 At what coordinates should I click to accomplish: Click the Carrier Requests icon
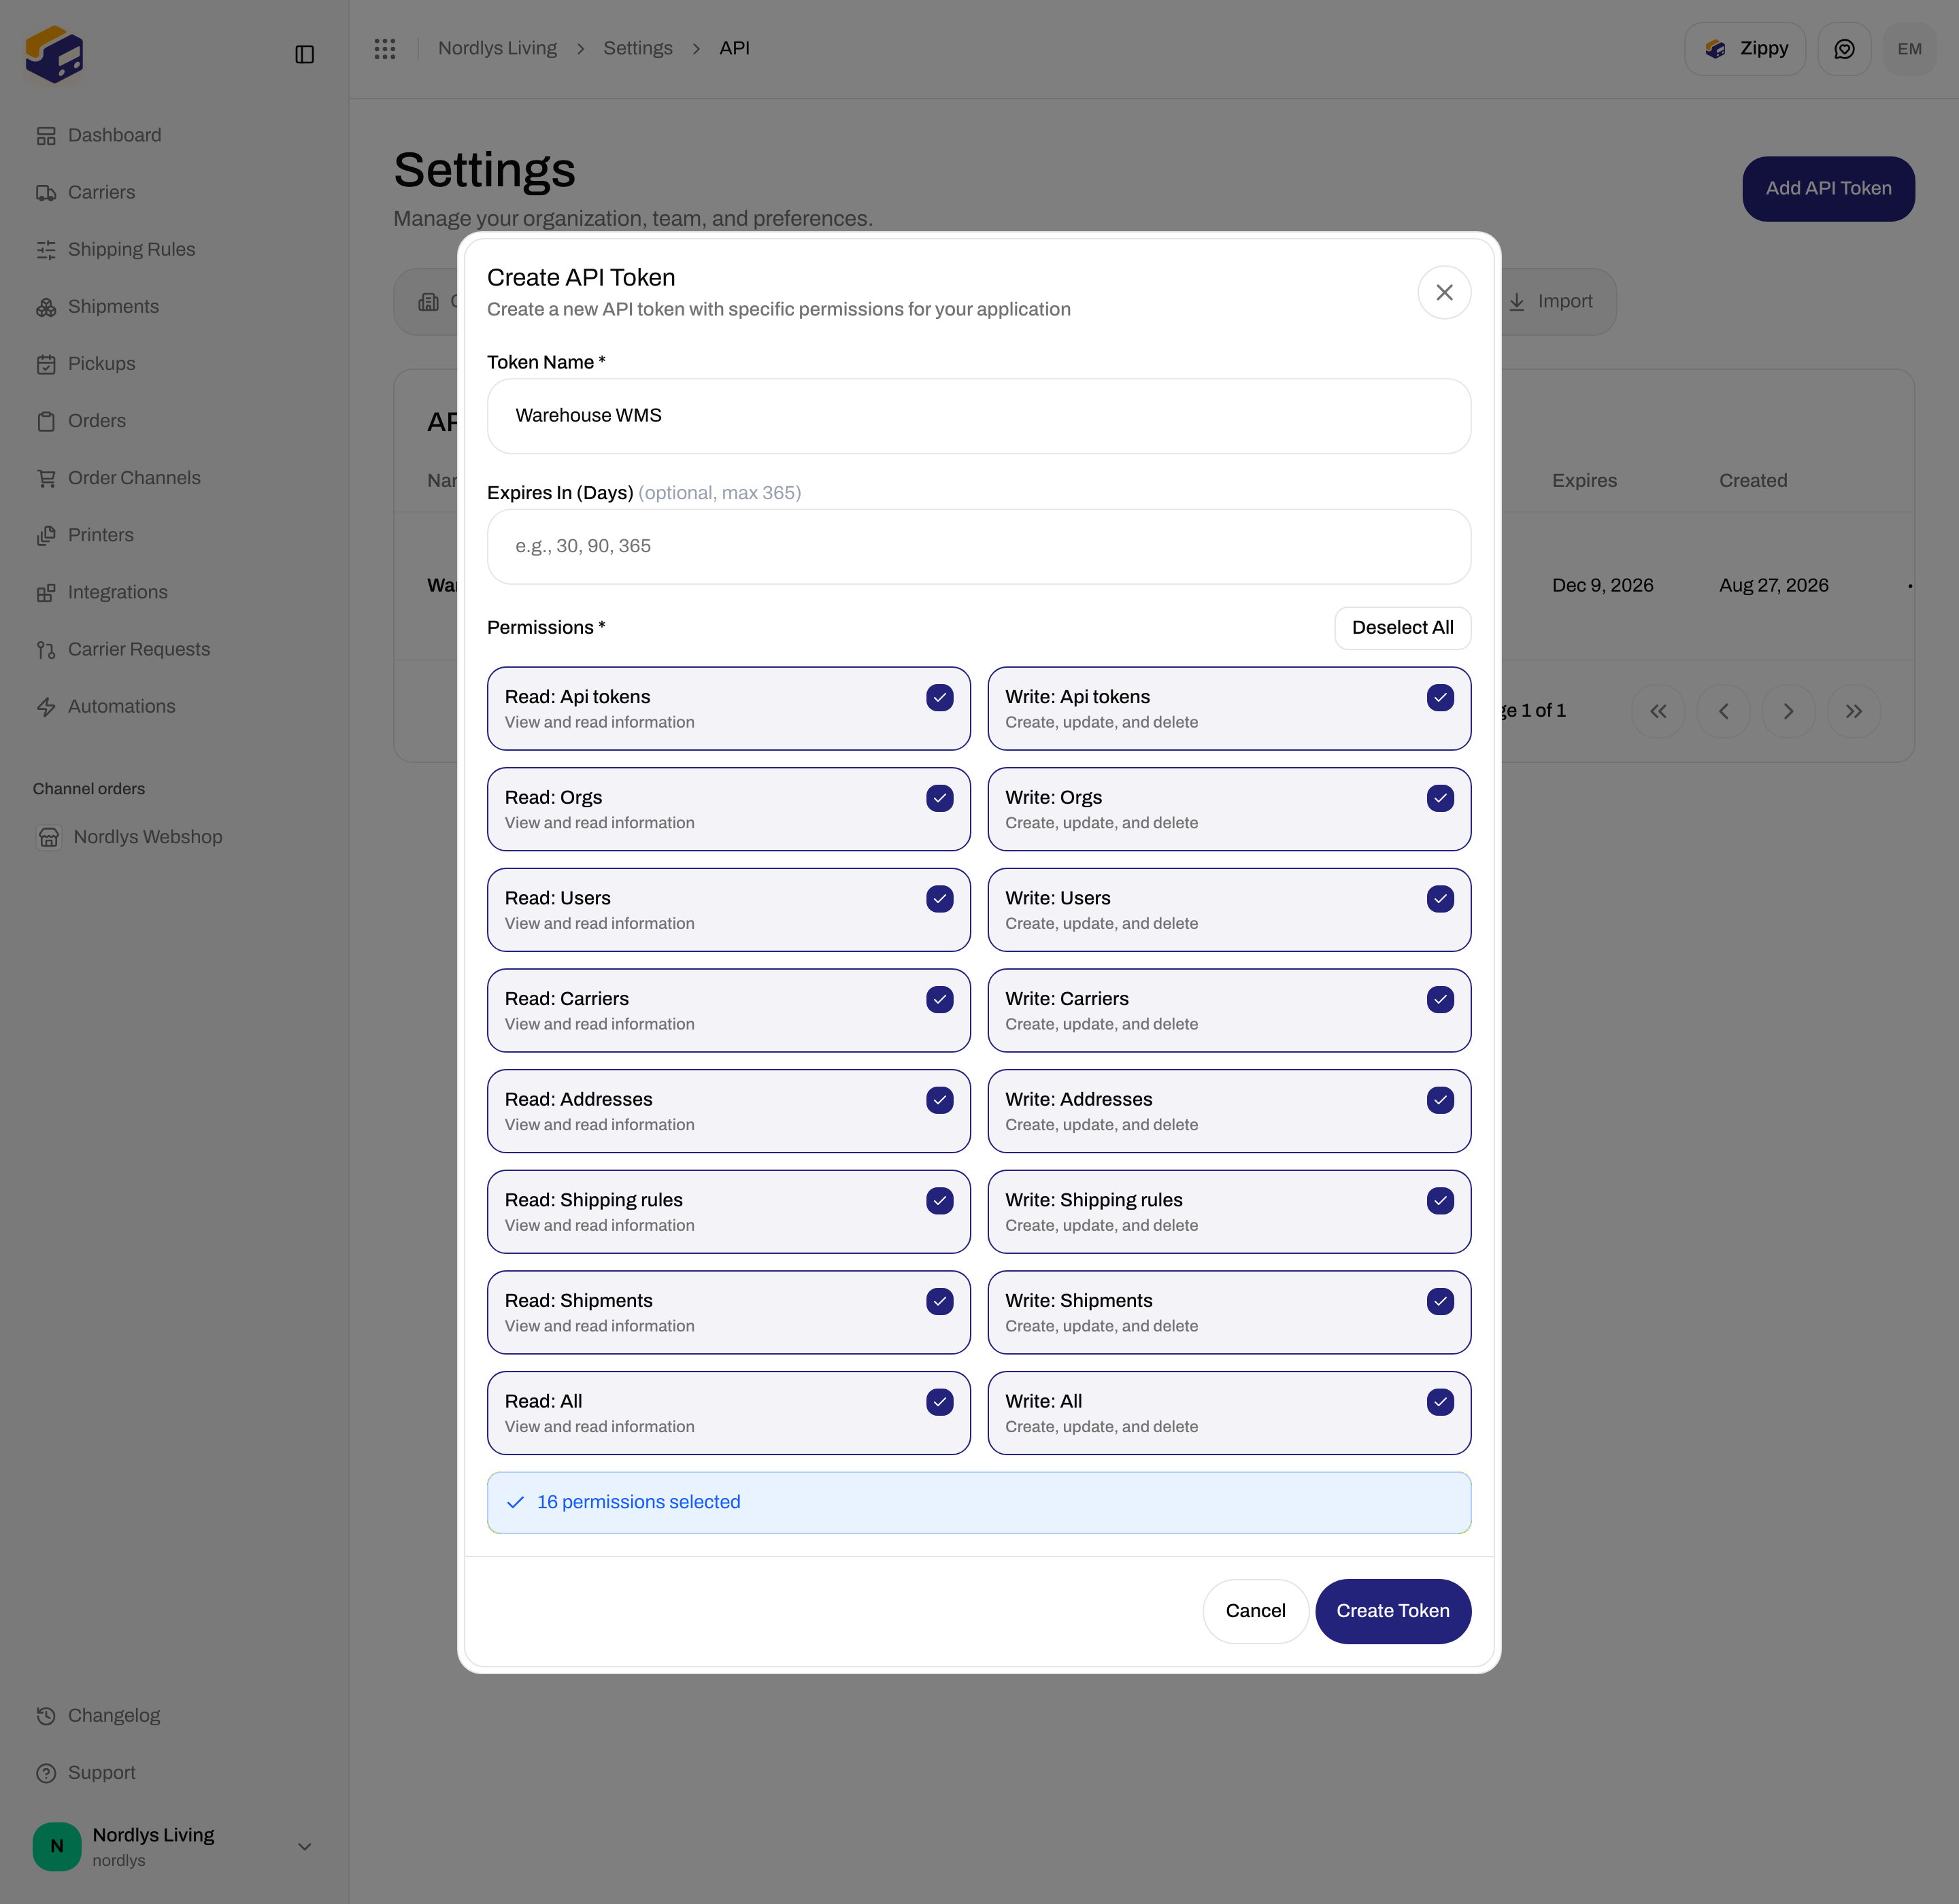point(46,649)
